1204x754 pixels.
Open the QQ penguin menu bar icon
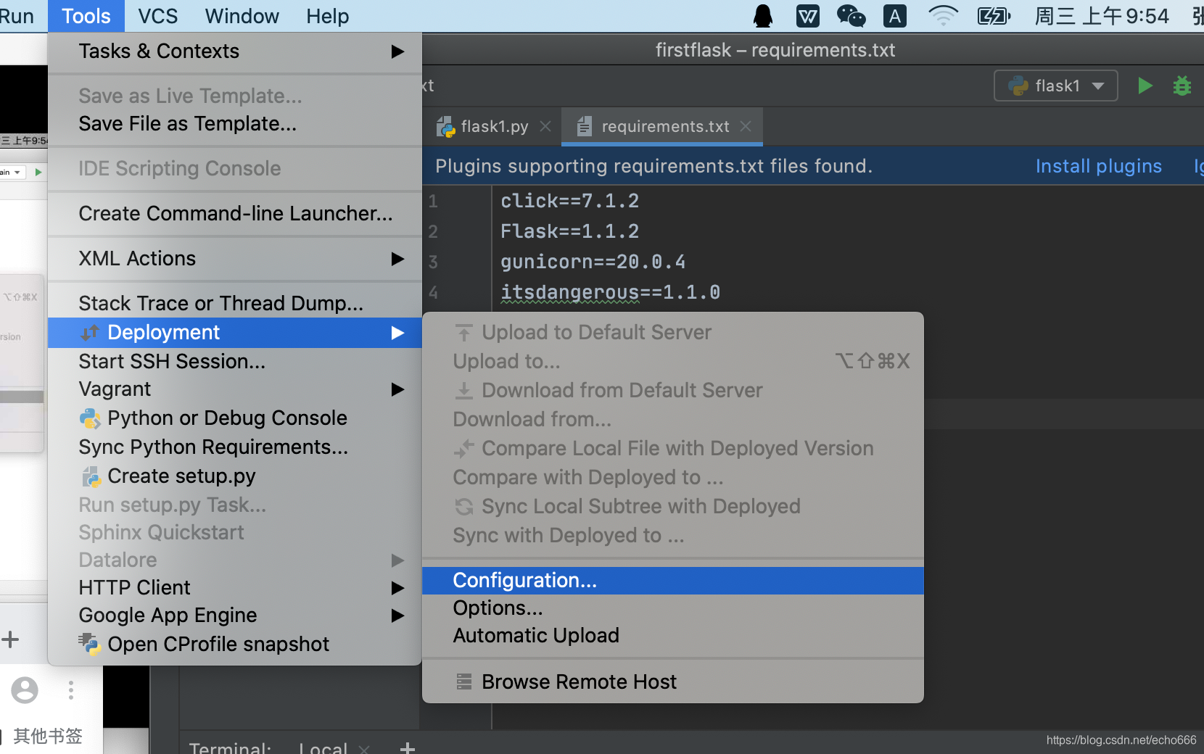(763, 16)
